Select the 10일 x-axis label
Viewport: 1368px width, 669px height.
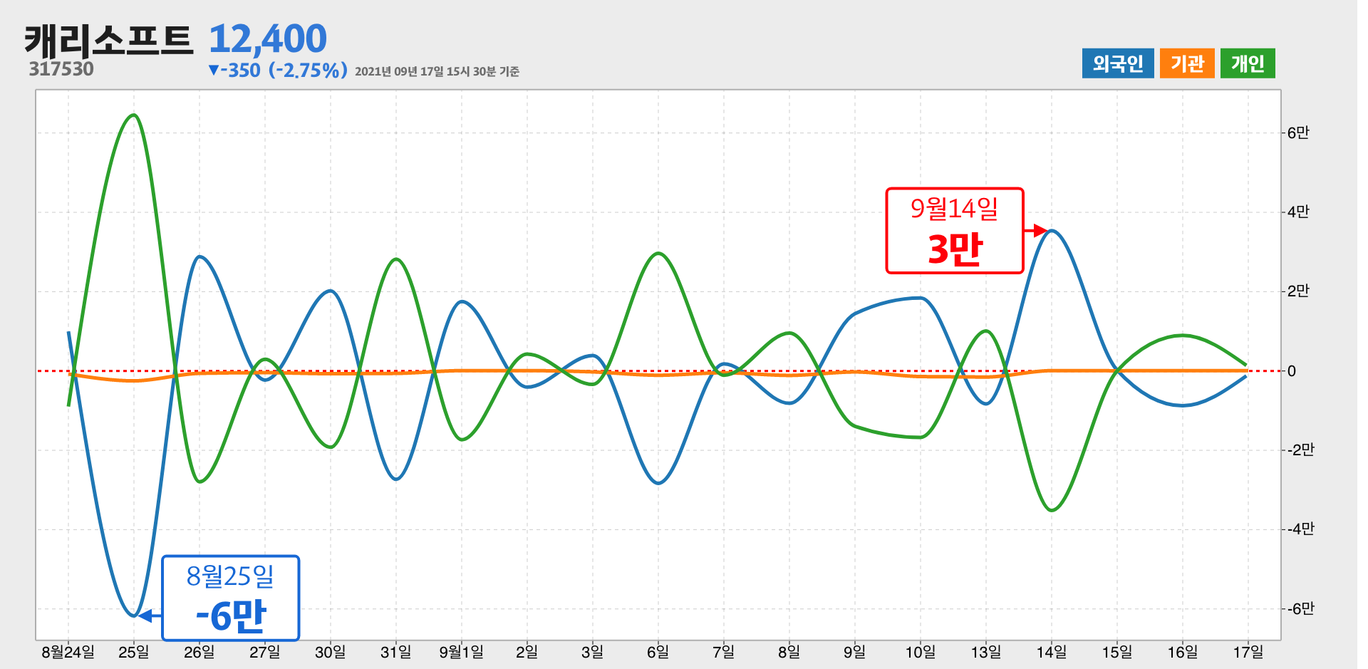coord(921,652)
